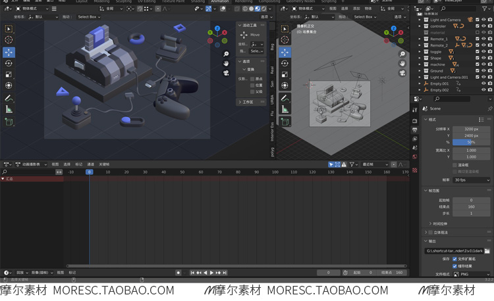Open the 30 fps frame rate dropdown
The width and height of the screenshot is (494, 301).
472,180
